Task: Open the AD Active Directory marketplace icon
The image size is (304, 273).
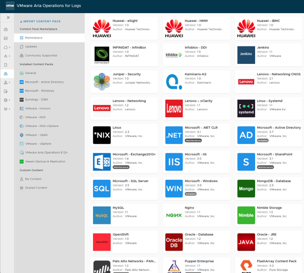Action: coord(246,135)
